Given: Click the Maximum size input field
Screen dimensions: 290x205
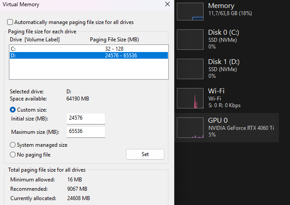Looking at the screenshot, I should coord(86,132).
